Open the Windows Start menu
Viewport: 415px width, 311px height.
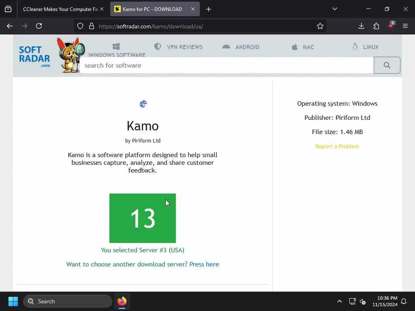click(x=13, y=301)
